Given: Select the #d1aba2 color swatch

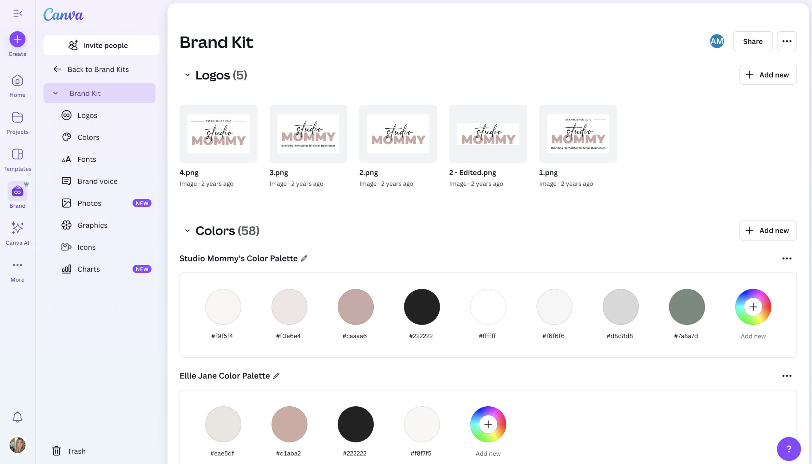Looking at the screenshot, I should 289,424.
